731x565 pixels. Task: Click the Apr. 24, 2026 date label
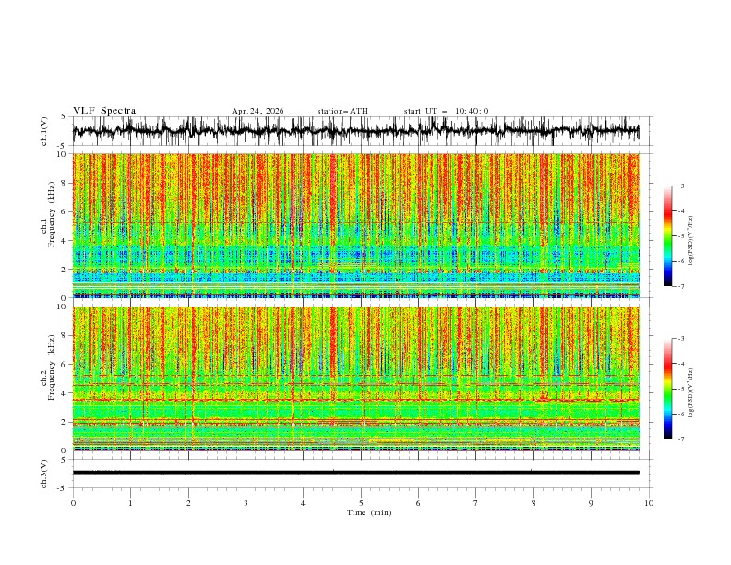tap(258, 111)
